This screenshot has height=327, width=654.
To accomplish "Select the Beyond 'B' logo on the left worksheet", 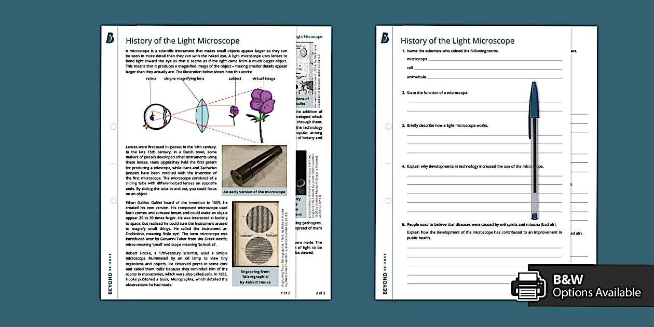I will coord(110,38).
